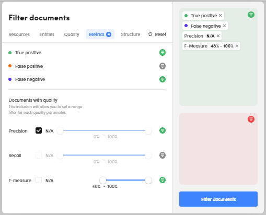The height and width of the screenshot is (215, 266).
Task: Click the Reset button
Action: 157,34
